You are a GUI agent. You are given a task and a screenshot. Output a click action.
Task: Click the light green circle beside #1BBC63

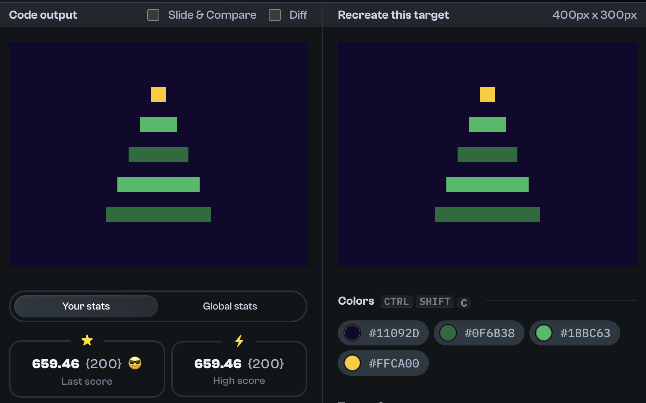[x=544, y=333]
